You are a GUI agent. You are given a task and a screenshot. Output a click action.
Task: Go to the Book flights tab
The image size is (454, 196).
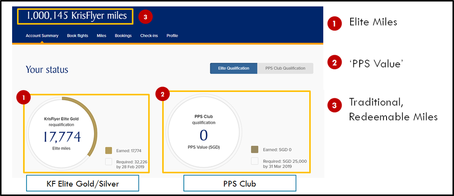(x=78, y=36)
